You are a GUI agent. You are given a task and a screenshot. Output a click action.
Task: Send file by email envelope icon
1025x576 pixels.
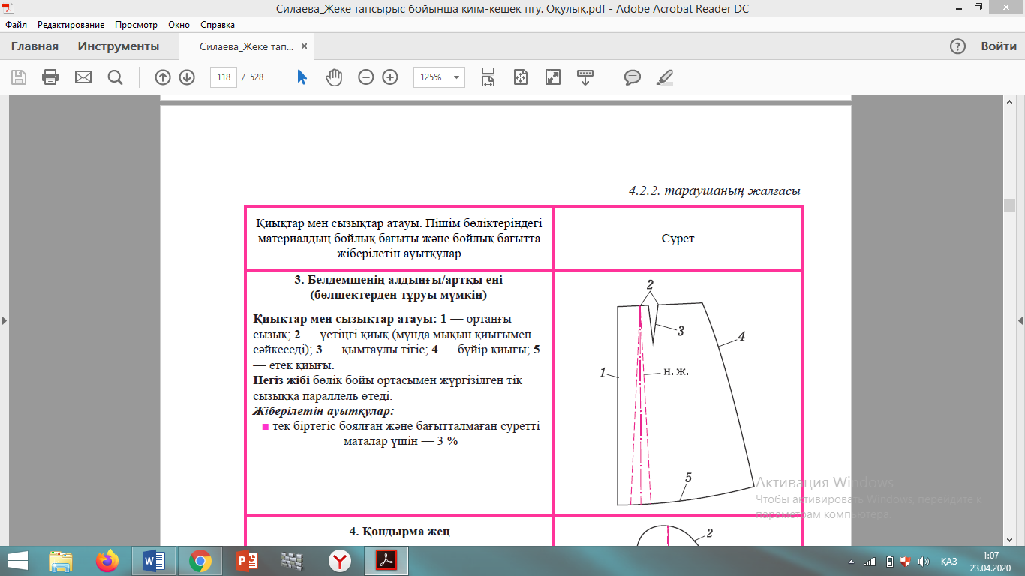coord(83,77)
